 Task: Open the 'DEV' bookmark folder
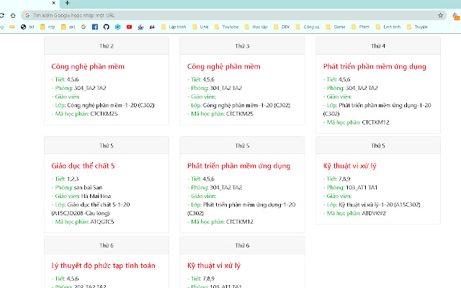(x=282, y=27)
